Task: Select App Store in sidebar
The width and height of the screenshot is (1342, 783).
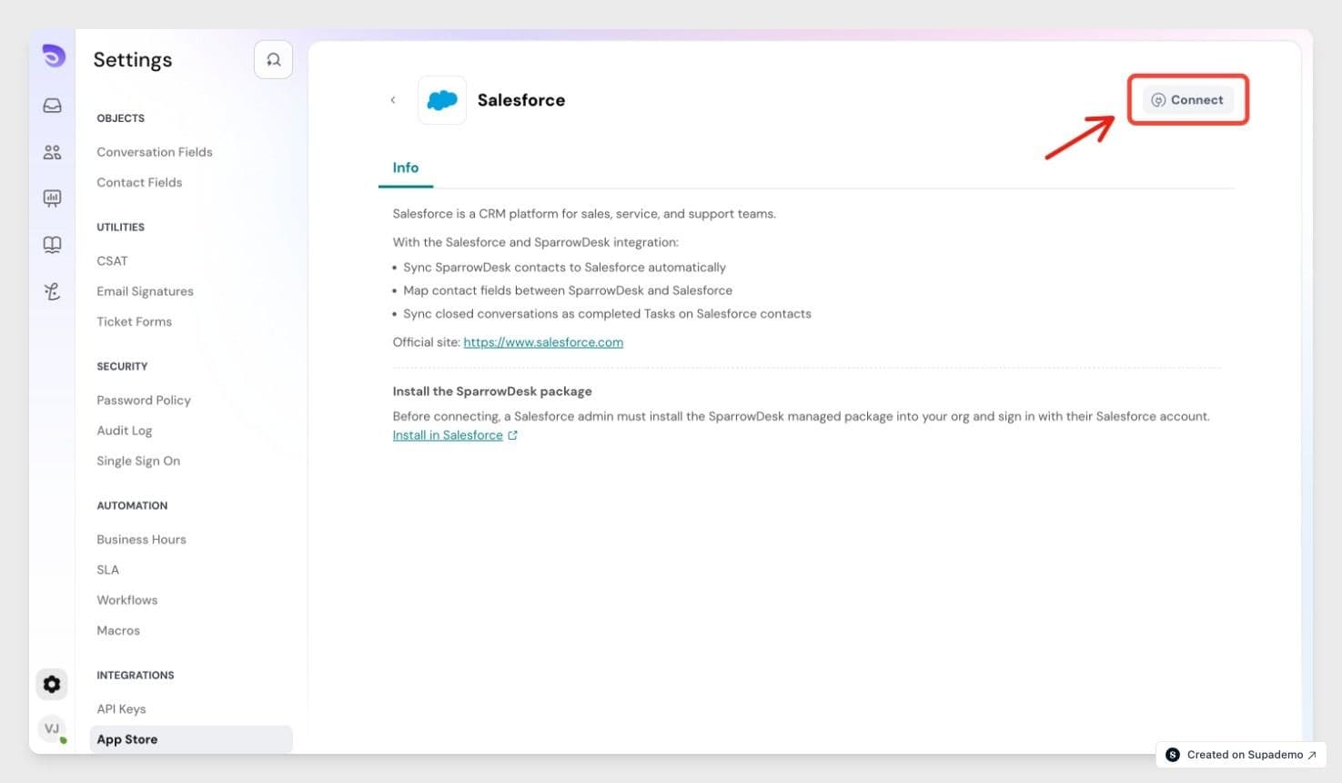Action: point(191,739)
